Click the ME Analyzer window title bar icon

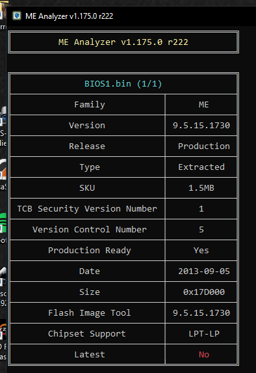click(x=17, y=16)
